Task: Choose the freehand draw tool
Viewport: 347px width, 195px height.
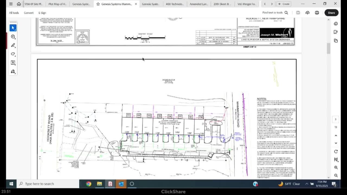Action: (x=13, y=54)
